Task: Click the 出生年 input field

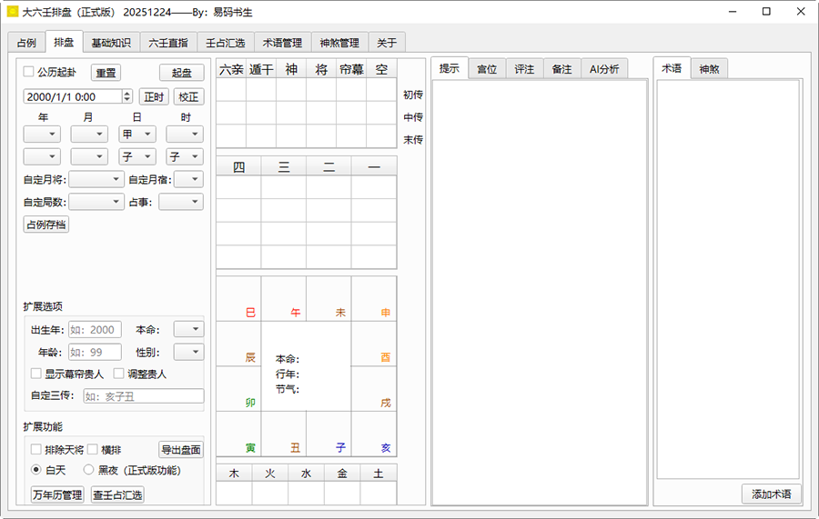Action: tap(95, 330)
